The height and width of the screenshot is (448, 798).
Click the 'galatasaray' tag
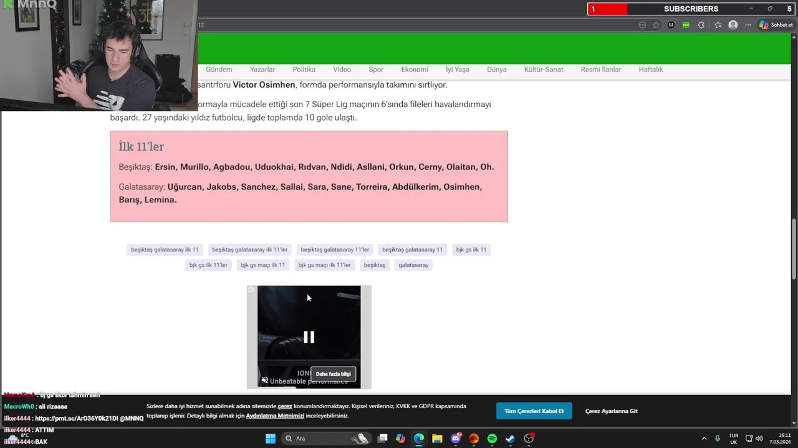coord(413,265)
